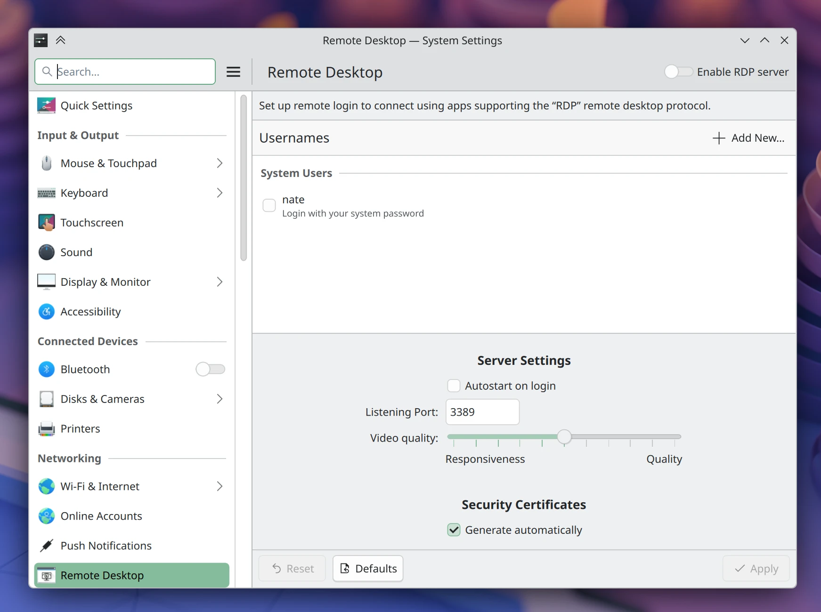The height and width of the screenshot is (612, 821).
Task: Select Disks & Cameras in sidebar
Action: (x=102, y=399)
